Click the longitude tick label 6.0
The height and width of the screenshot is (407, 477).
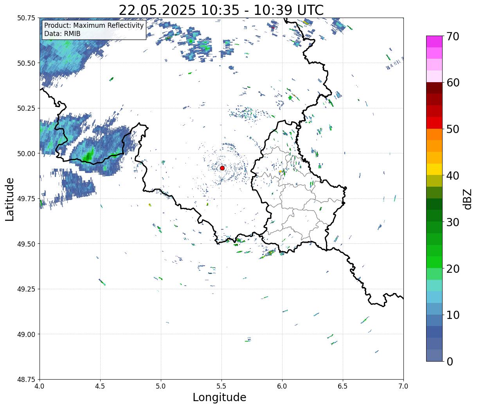coord(282,386)
